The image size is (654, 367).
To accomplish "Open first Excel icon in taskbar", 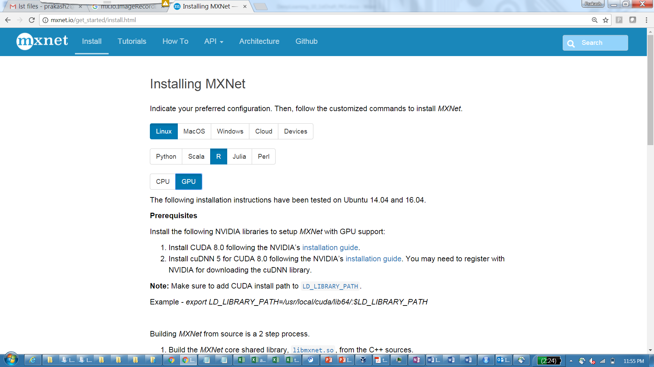I will 241,360.
